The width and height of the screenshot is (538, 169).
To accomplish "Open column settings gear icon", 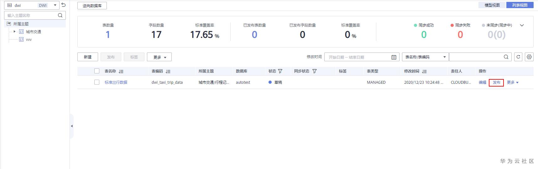I will pos(529,57).
